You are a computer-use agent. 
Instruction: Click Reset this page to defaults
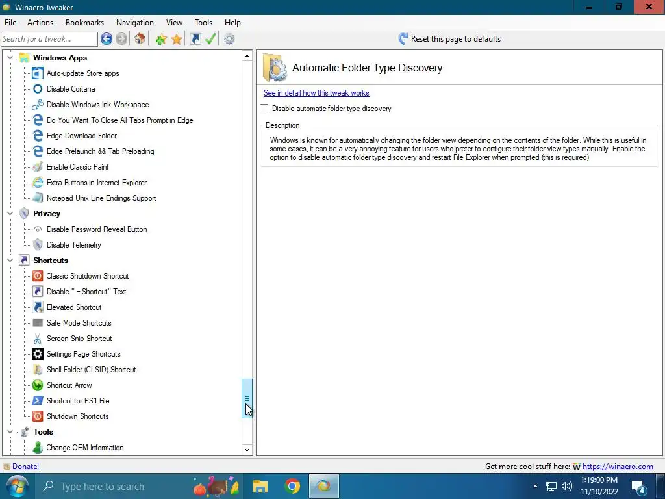pyautogui.click(x=449, y=39)
